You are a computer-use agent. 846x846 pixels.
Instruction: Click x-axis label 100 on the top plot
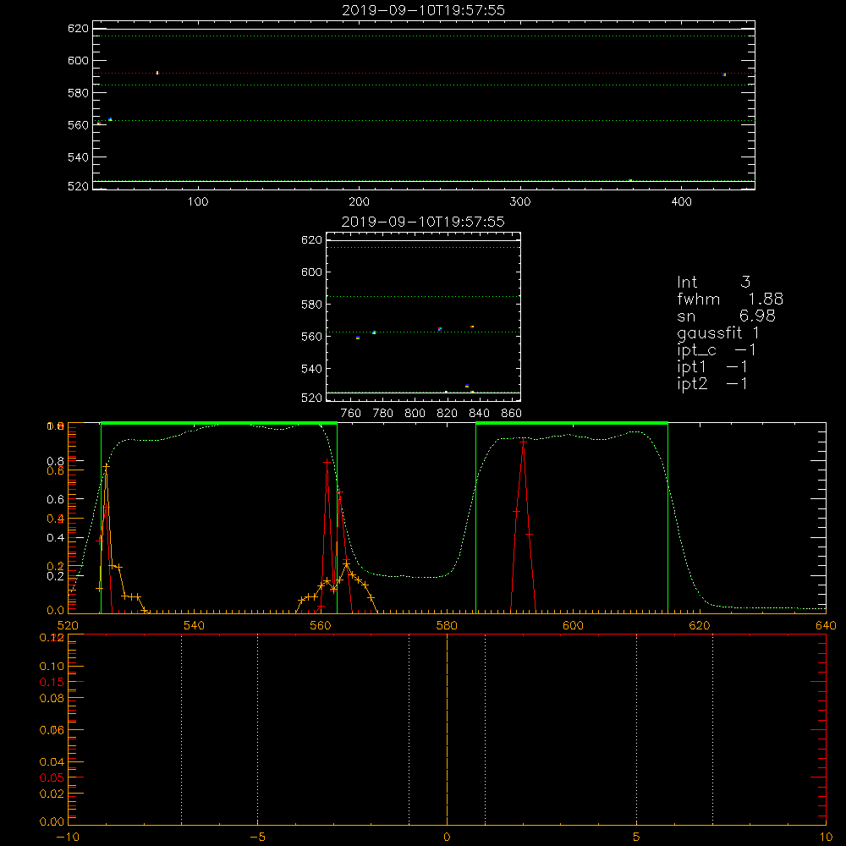pyautogui.click(x=198, y=202)
